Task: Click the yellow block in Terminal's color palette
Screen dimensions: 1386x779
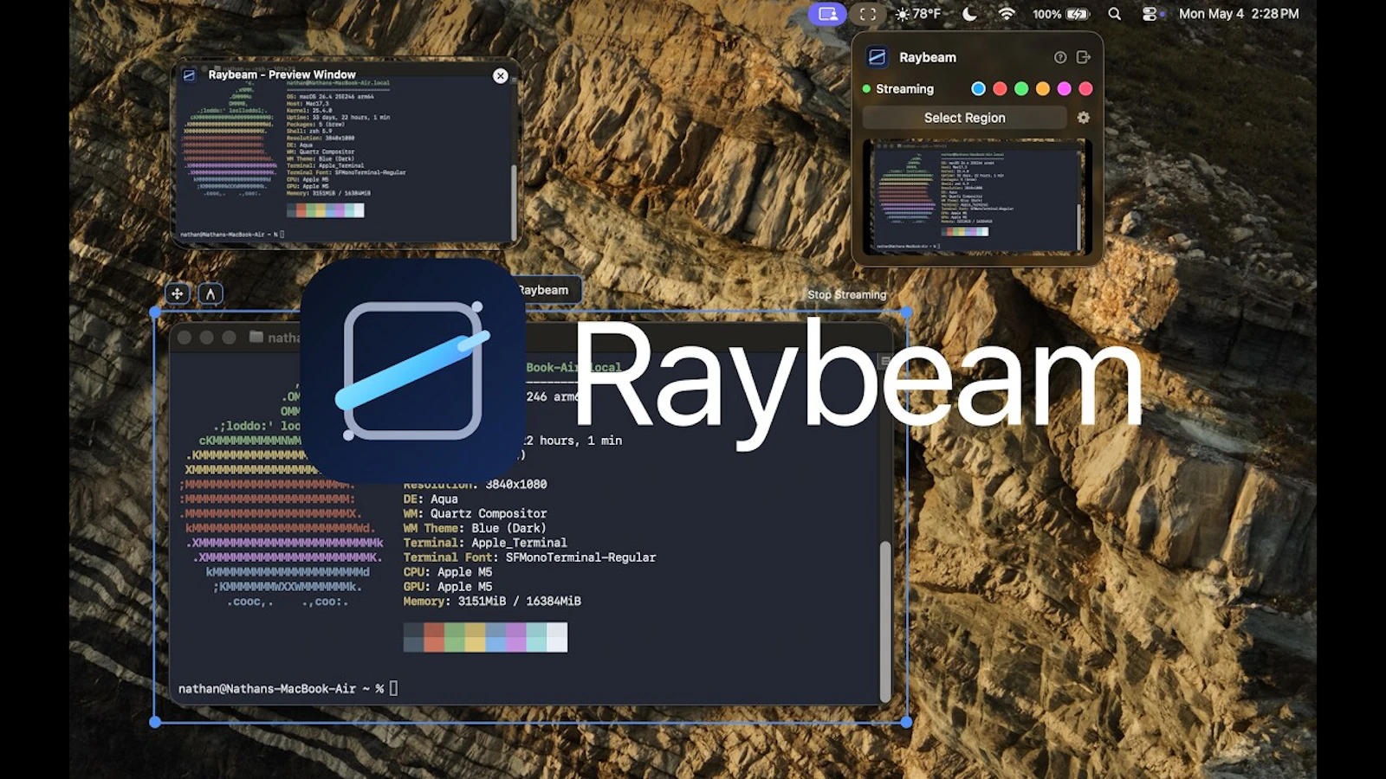Action: click(x=475, y=637)
